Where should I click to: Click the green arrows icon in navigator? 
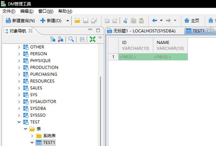(92, 39)
